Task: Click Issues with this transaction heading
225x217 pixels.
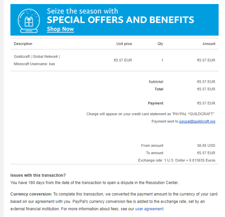Action: point(38,175)
